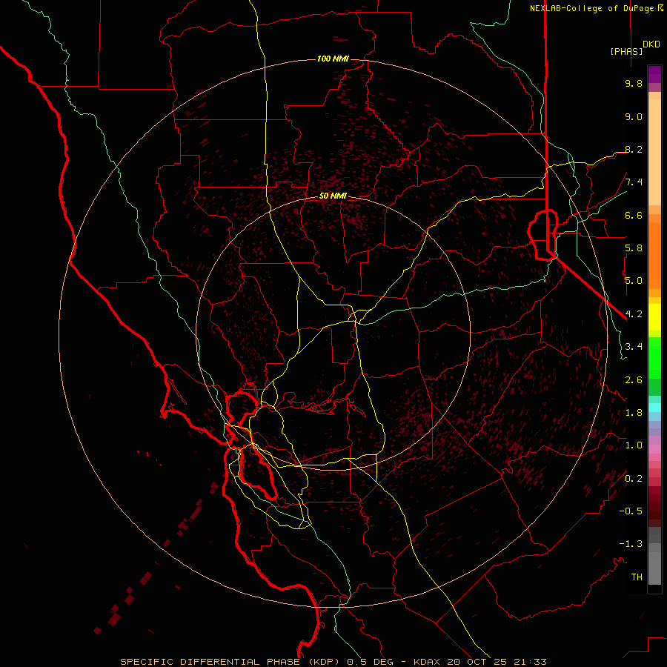This screenshot has height=667, width=667.
Task: Click the -1.3 scale value
Action: 631,544
